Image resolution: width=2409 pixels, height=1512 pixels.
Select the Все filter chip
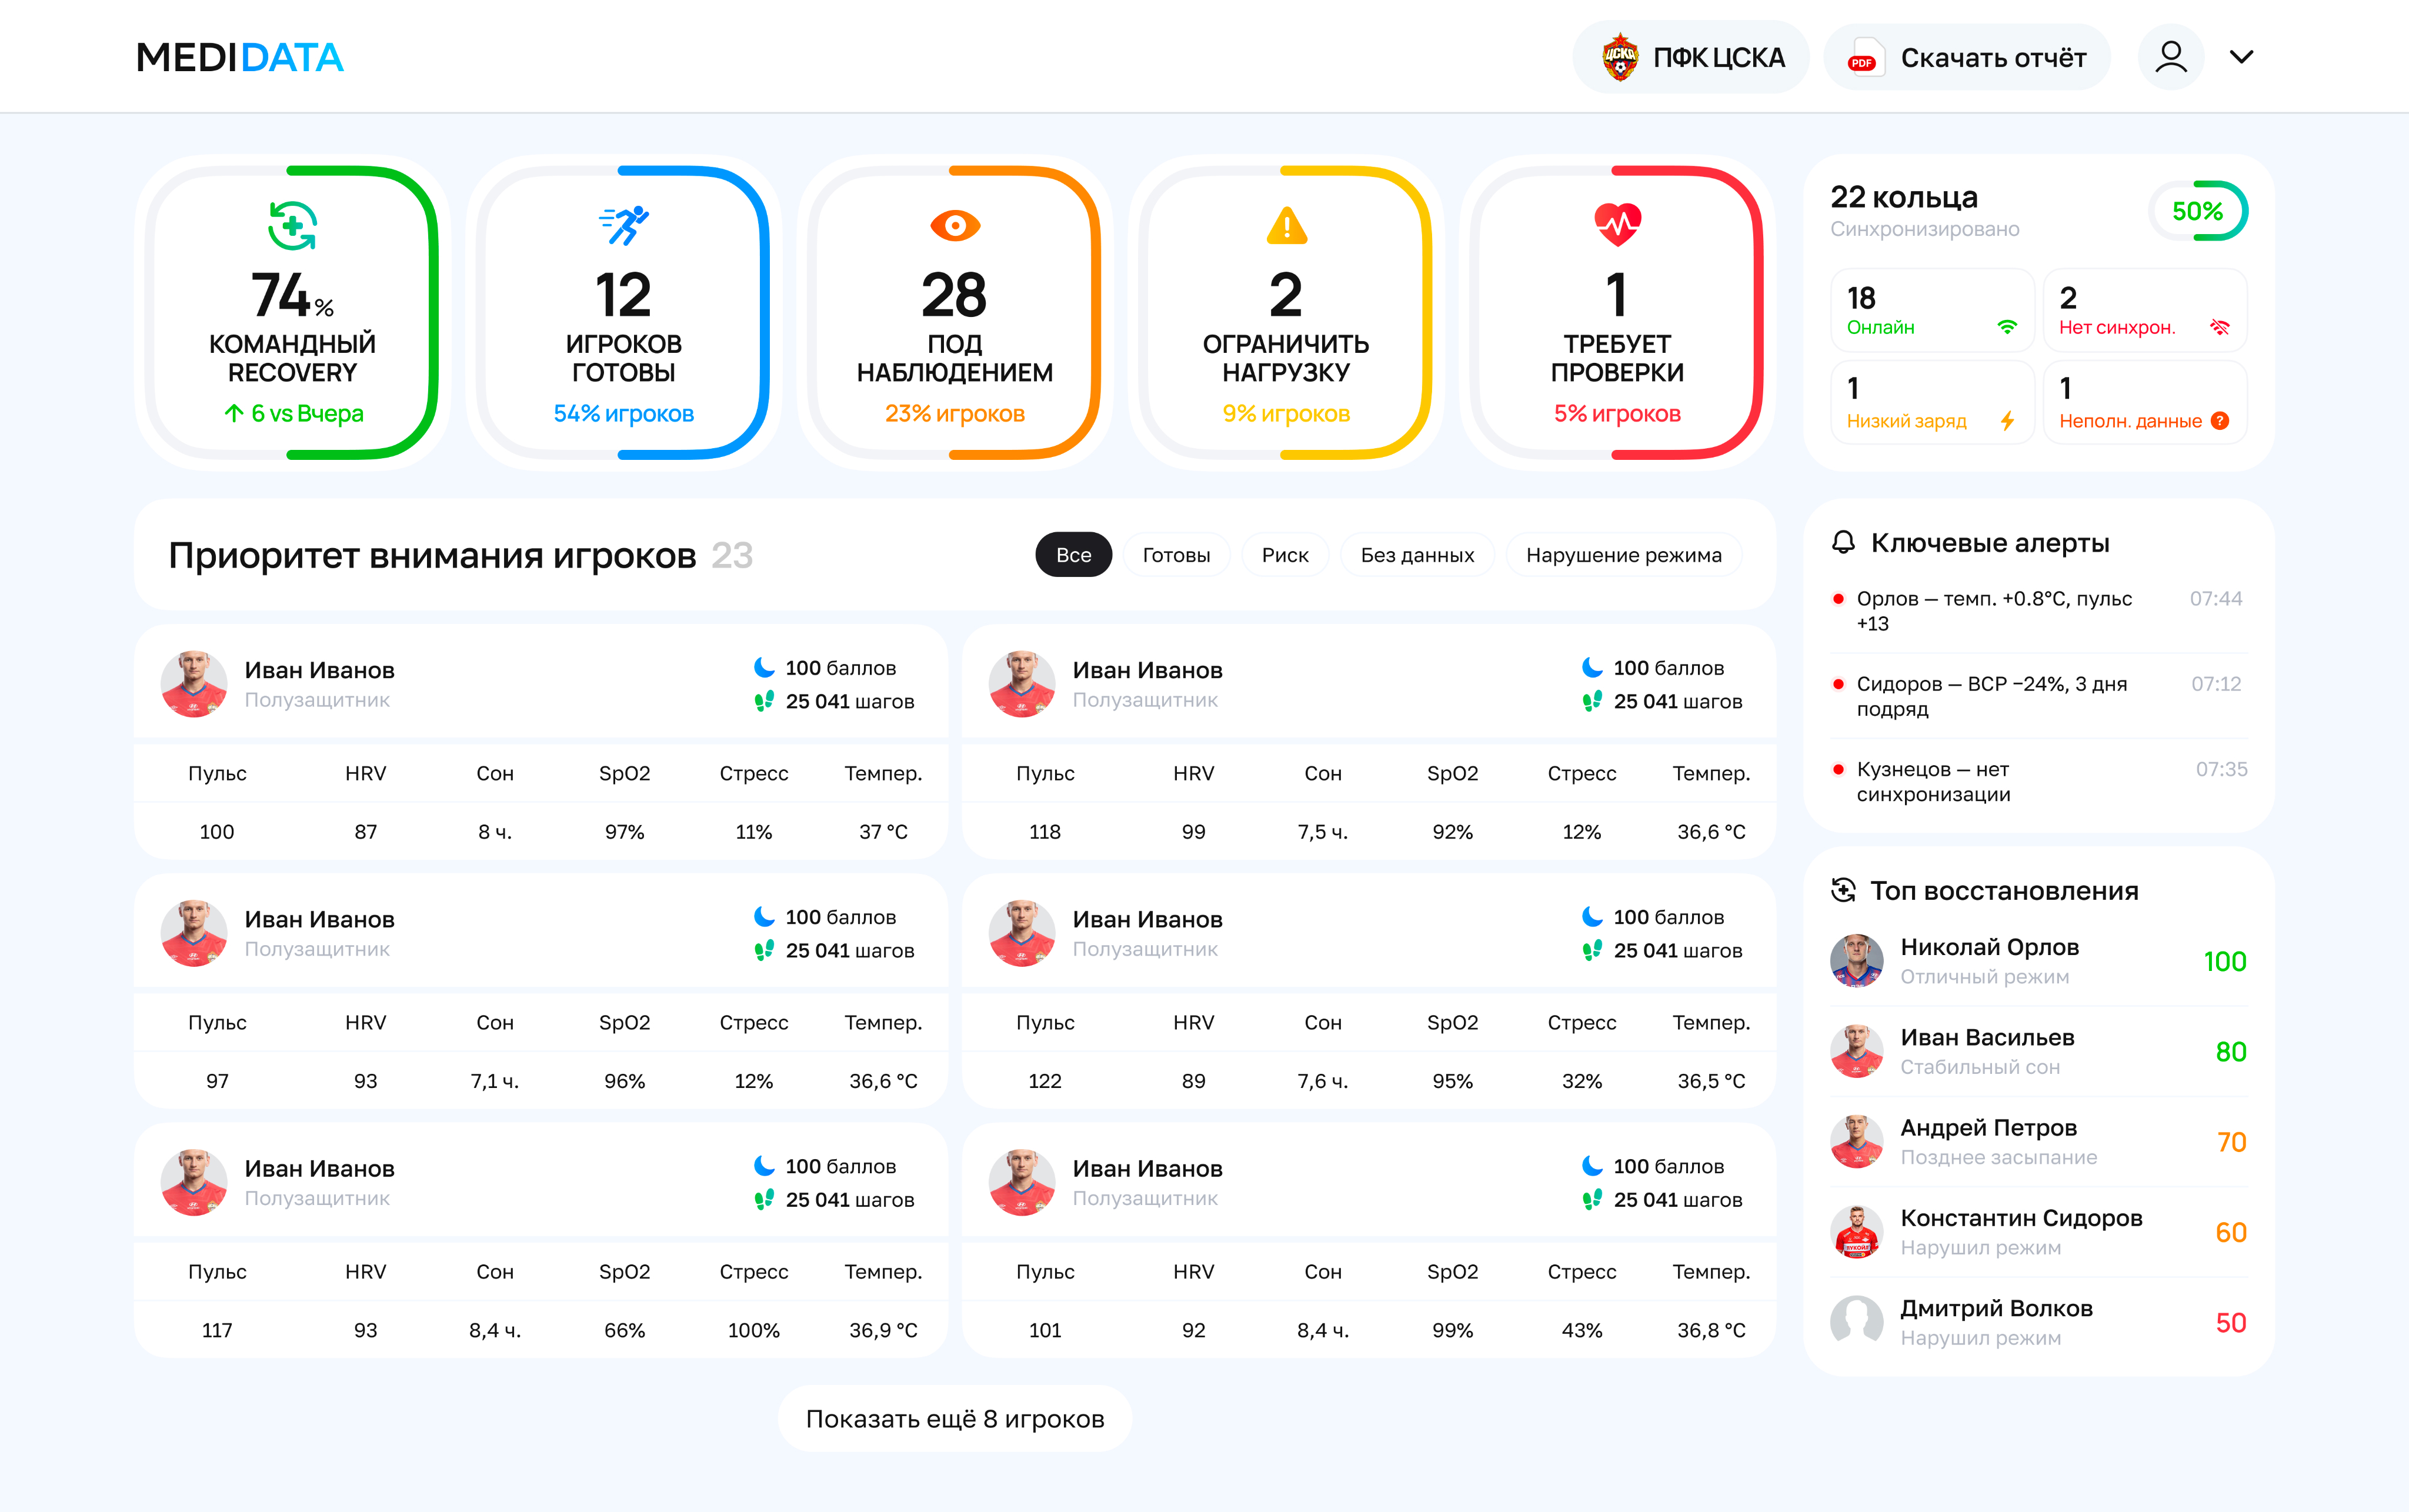[x=1073, y=555]
